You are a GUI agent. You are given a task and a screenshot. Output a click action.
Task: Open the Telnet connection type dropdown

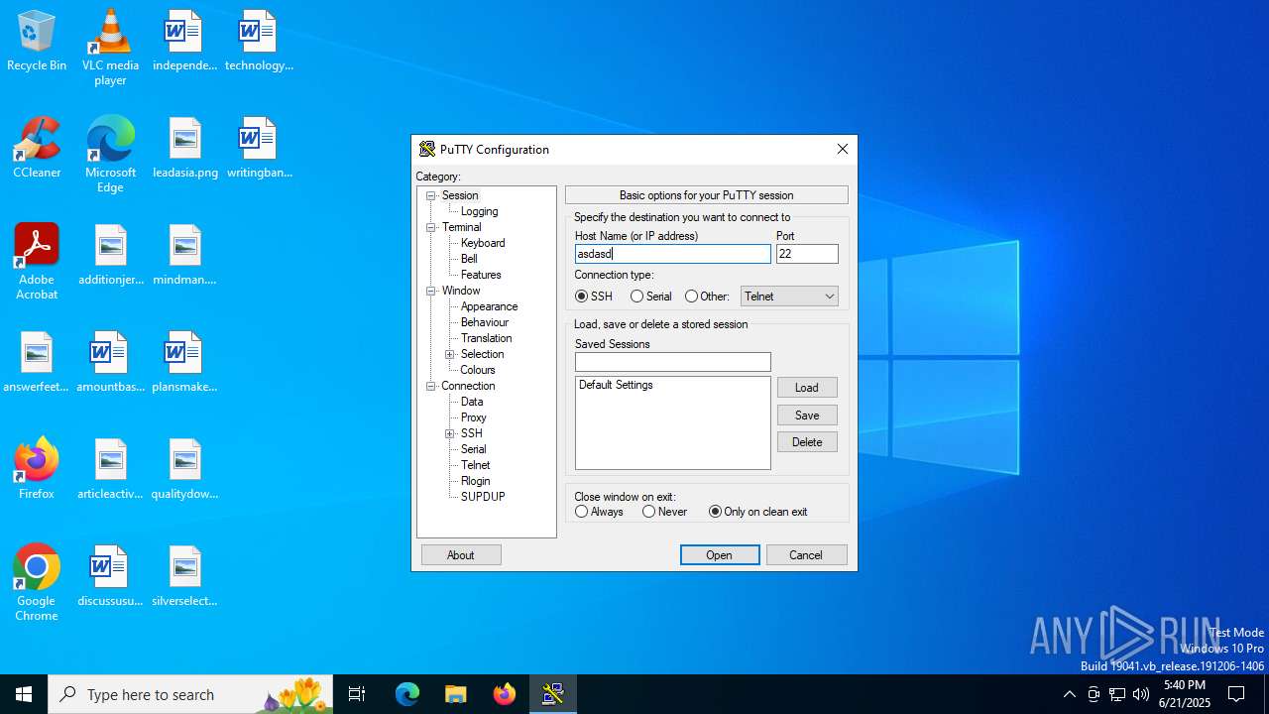789,297
